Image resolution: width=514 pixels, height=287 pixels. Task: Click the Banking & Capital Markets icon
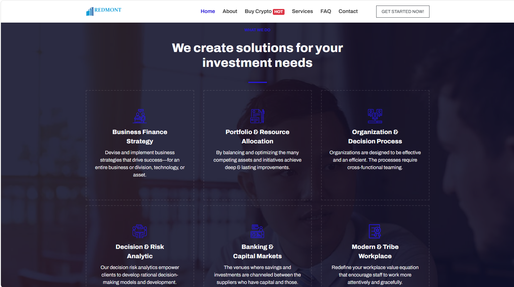pyautogui.click(x=258, y=231)
